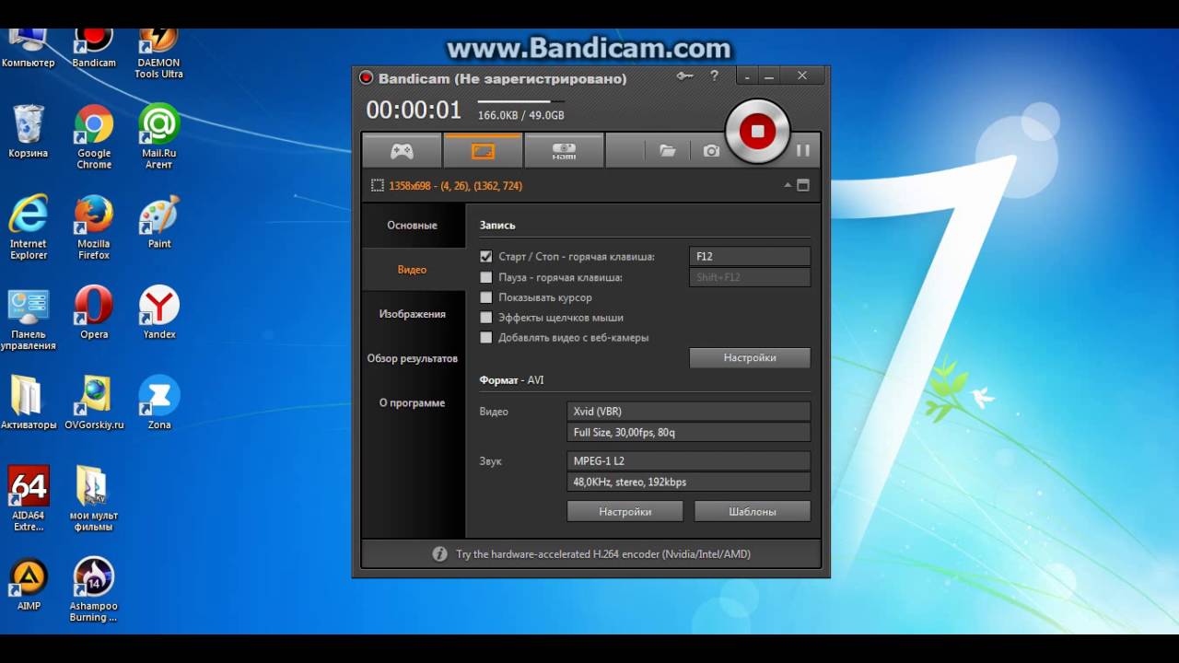Viewport: 1179px width, 663px height.
Task: Open мои мульт фильмы folder
Action: point(94,498)
